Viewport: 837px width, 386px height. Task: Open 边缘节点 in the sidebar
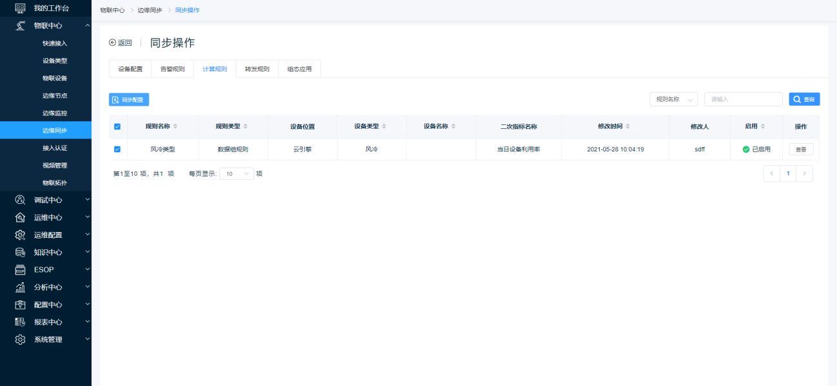point(55,95)
